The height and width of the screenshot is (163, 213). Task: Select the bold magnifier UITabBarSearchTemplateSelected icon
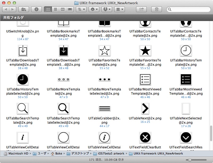(x=64, y=108)
